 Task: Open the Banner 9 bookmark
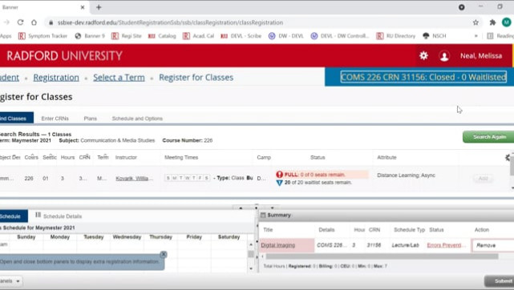pos(90,36)
